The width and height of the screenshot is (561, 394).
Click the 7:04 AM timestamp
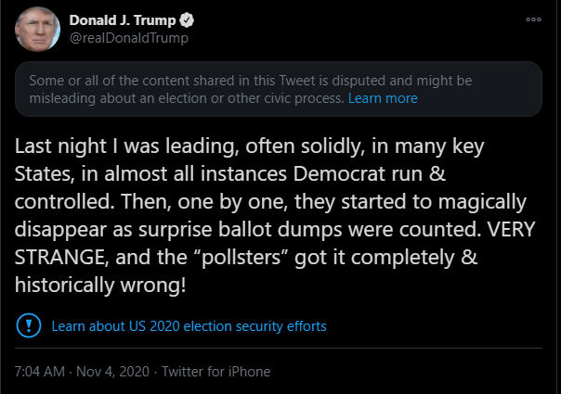pyautogui.click(x=40, y=372)
